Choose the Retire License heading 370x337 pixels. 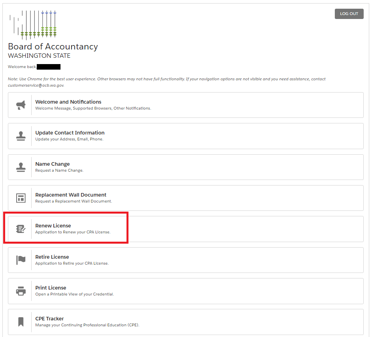(52, 257)
